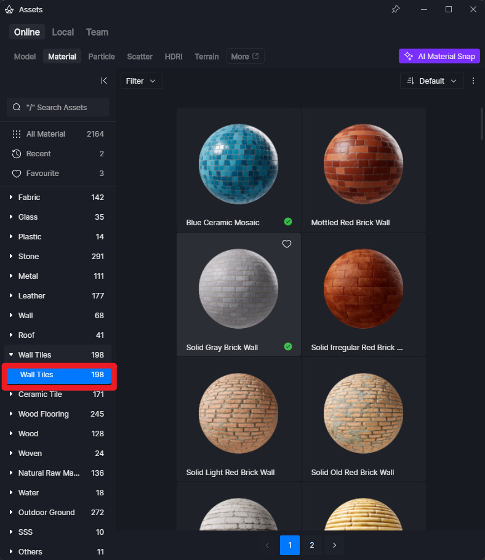Go to page 2
The image size is (485, 560).
tap(312, 545)
